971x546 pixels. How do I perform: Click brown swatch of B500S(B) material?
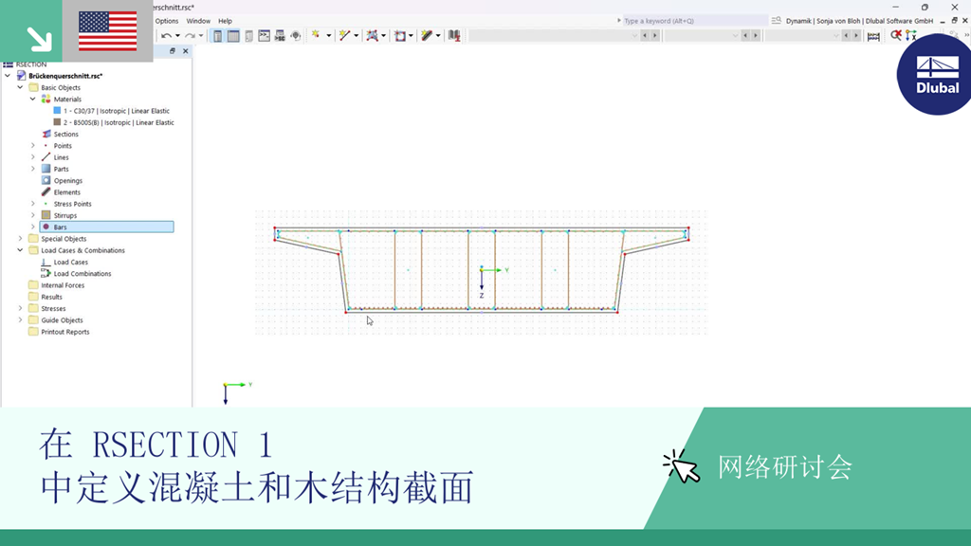[x=57, y=122]
